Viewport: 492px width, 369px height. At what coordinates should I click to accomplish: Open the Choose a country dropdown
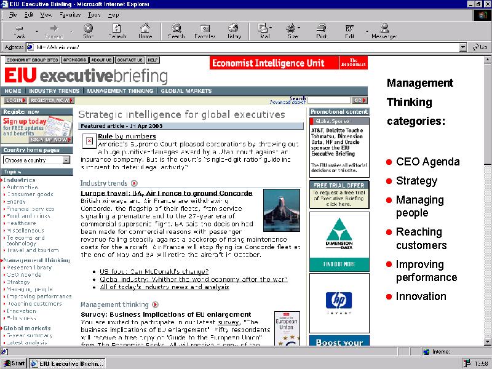(x=36, y=161)
